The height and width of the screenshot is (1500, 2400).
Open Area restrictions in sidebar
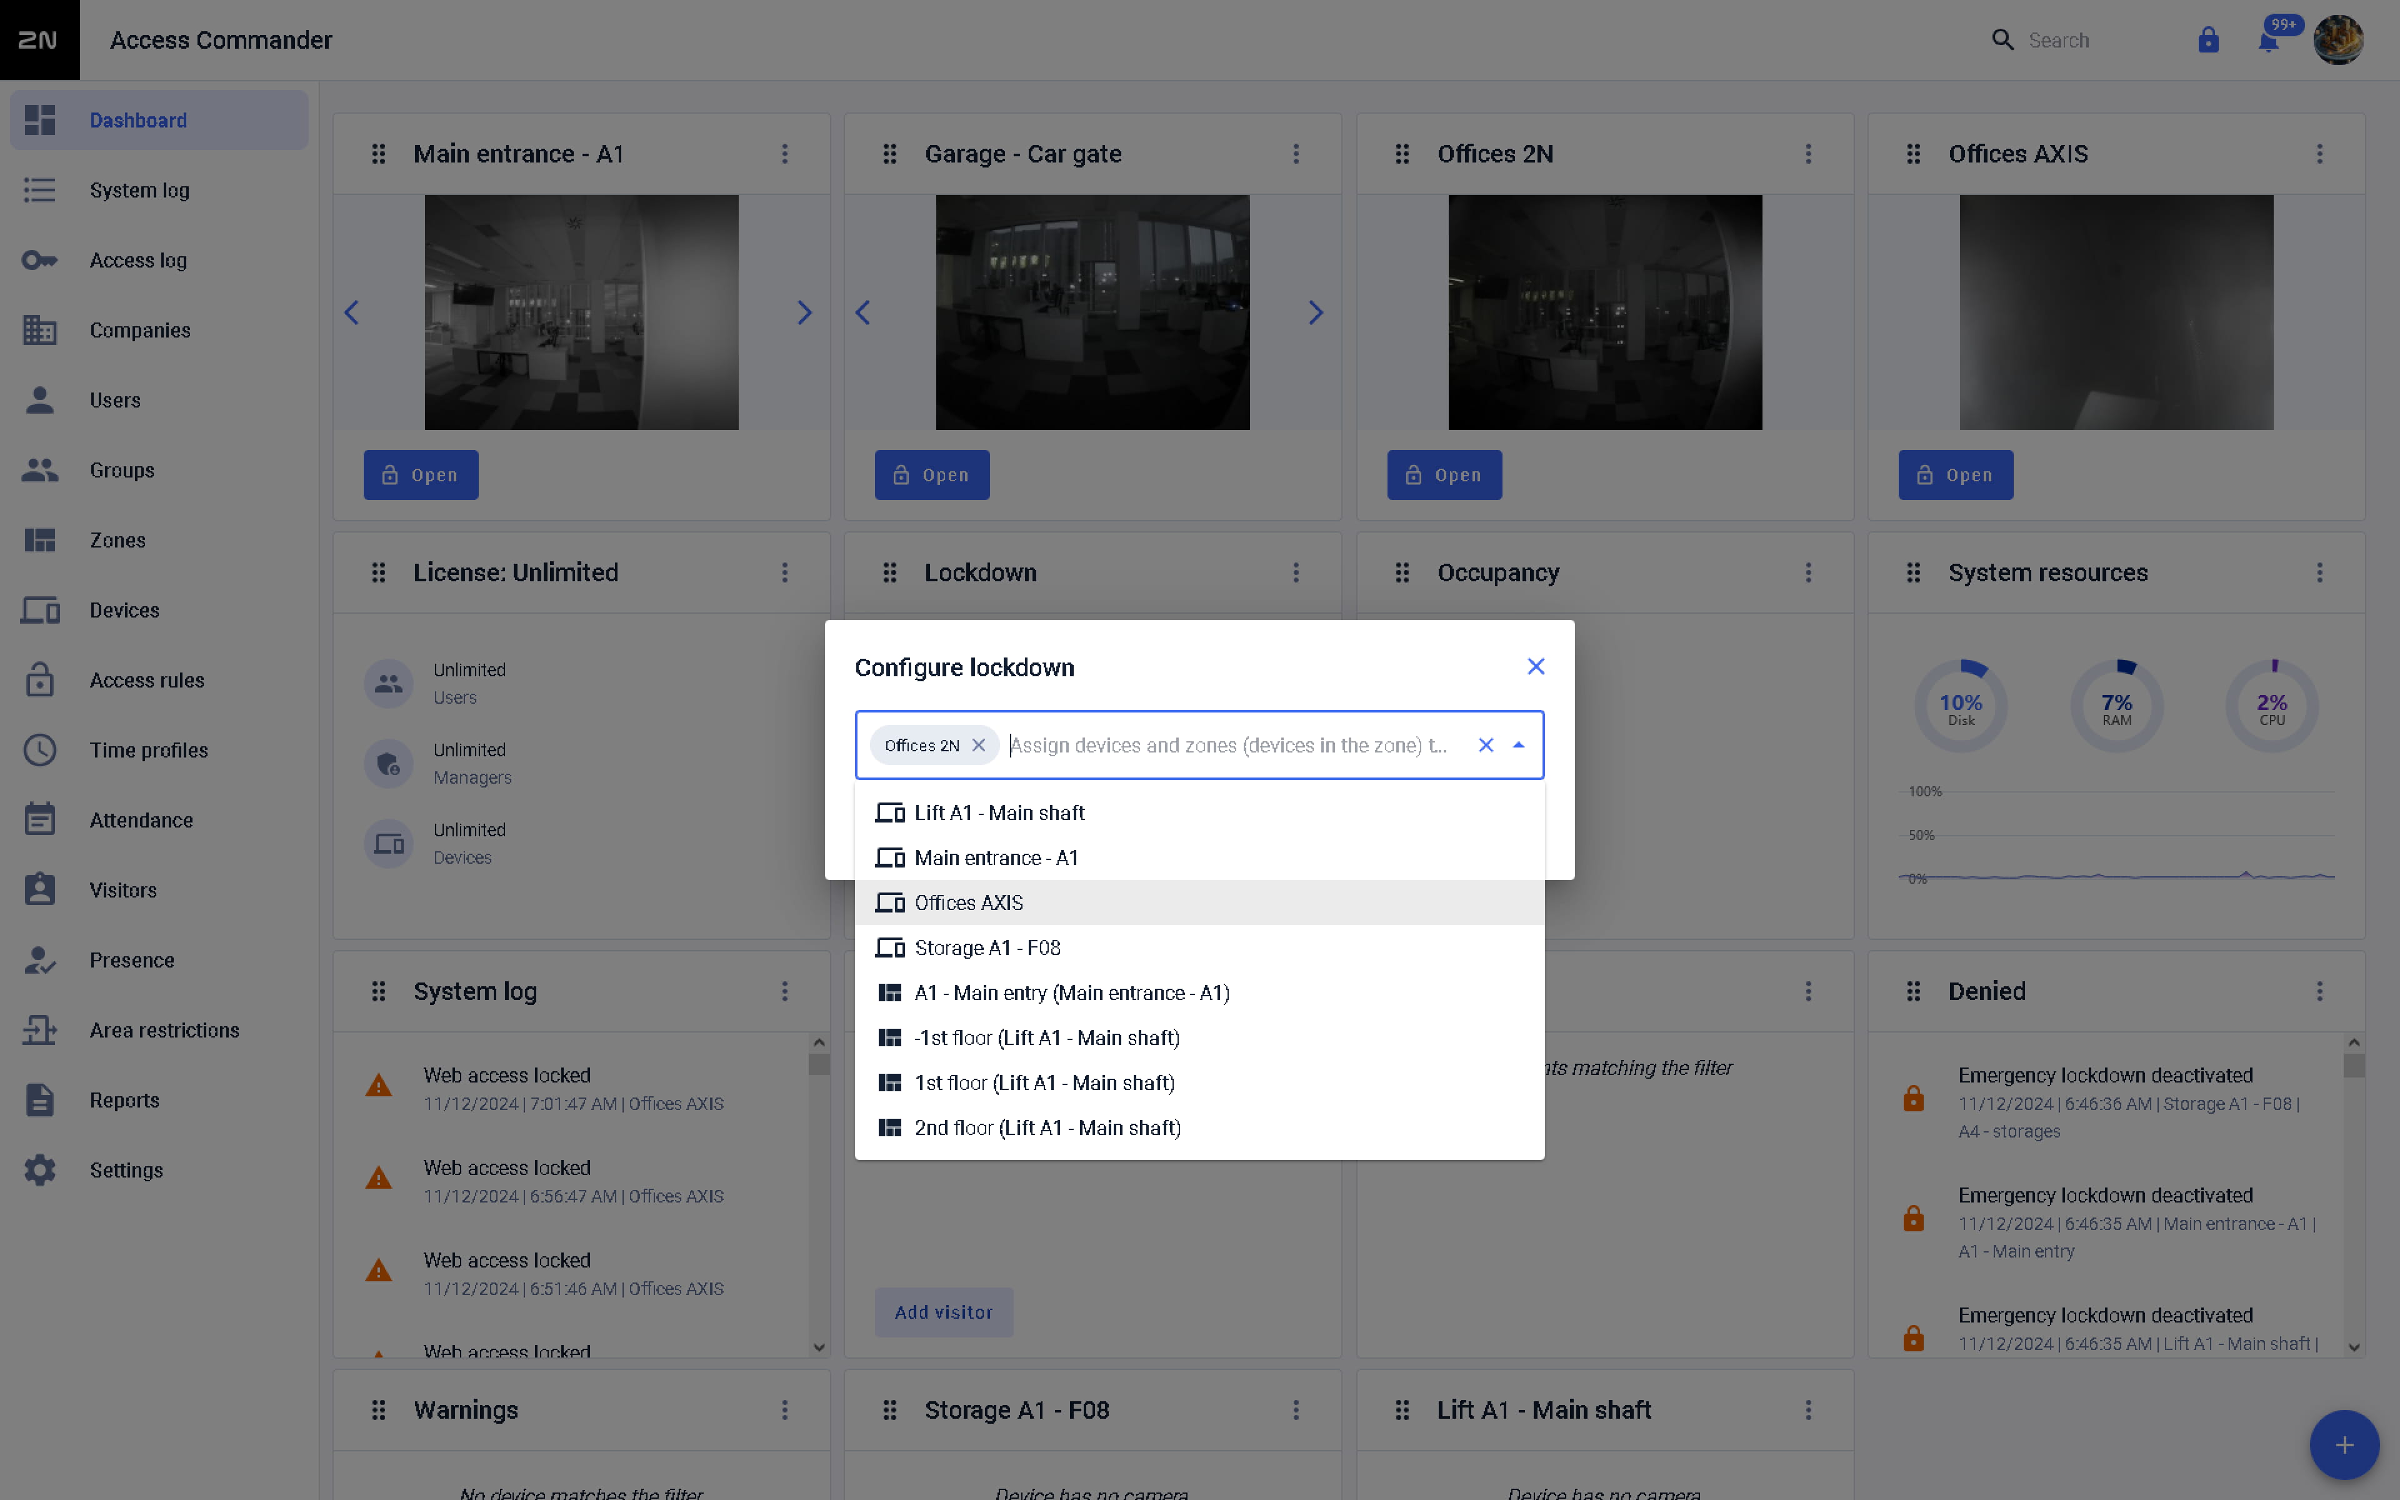pyautogui.click(x=159, y=1030)
